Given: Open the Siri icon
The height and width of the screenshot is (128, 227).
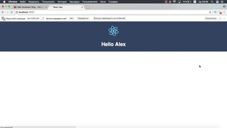Looking at the screenshot, I should pyautogui.click(x=217, y=2).
